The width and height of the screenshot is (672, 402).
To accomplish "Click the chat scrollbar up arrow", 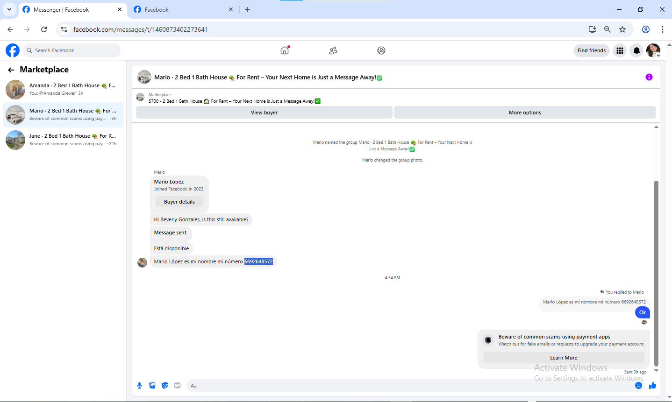I will pos(656,127).
